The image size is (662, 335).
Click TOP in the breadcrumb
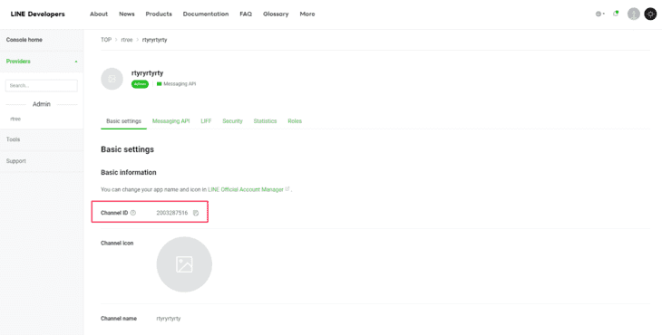point(106,40)
